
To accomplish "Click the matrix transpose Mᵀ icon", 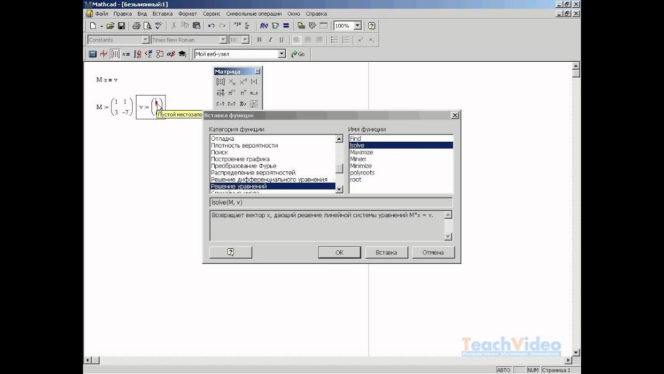I will click(243, 92).
